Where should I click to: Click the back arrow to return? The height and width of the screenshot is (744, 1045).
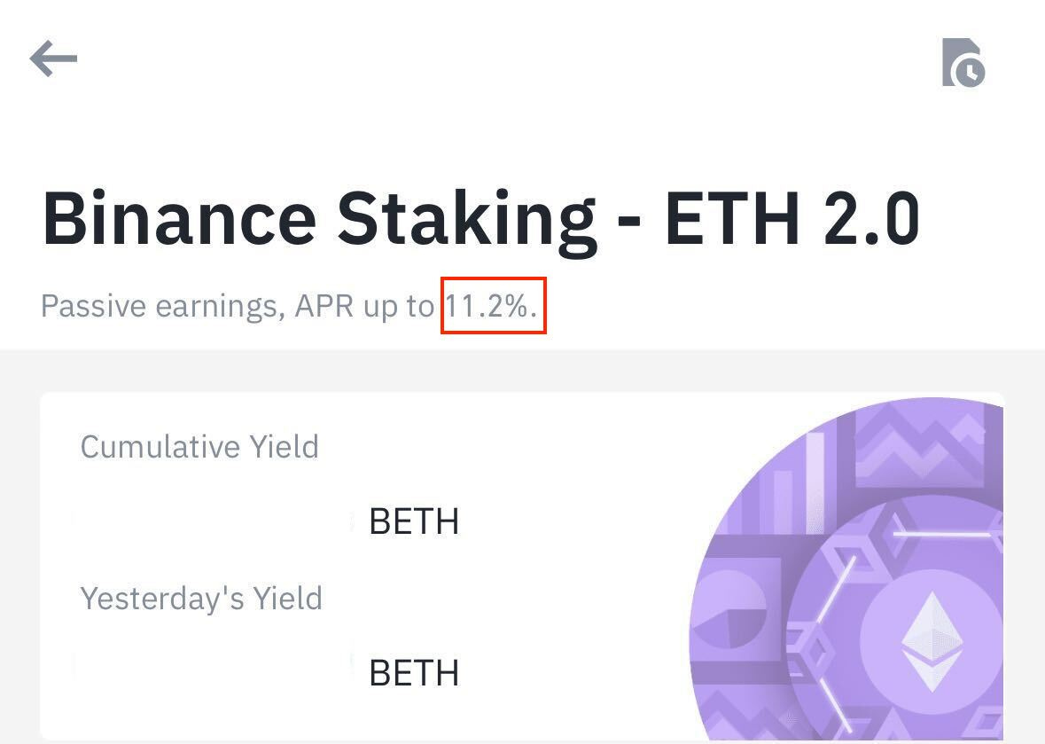tap(53, 59)
